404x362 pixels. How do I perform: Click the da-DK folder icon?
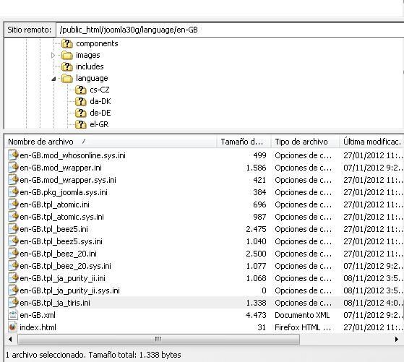pyautogui.click(x=81, y=101)
